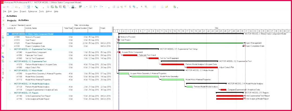Collapse the MOTOR MODEL-3.3 Motor Model group

pos(10,70)
